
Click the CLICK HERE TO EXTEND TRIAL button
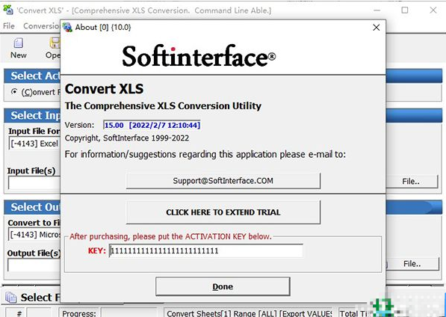223,212
